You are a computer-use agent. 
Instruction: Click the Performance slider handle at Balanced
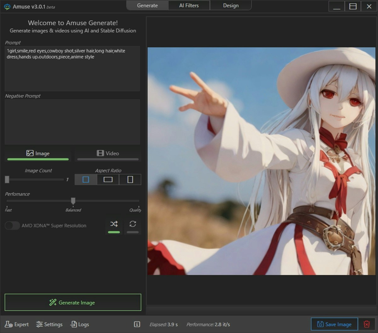tap(73, 201)
